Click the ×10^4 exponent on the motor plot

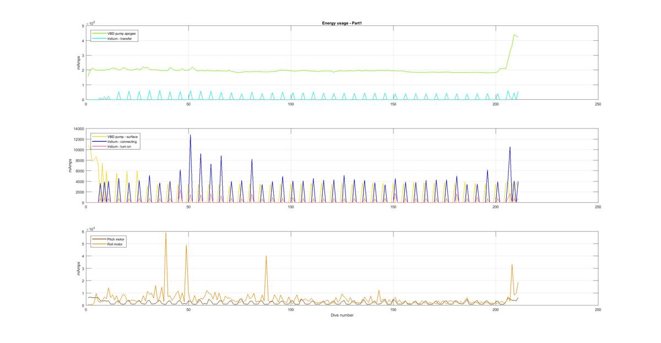[x=91, y=229]
